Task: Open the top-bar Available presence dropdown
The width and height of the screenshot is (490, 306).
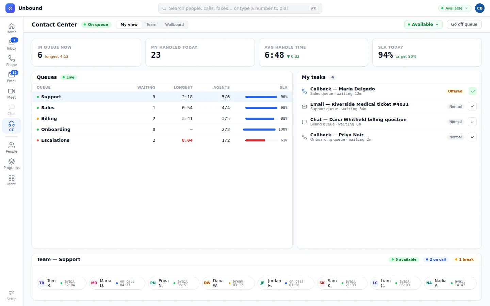Action: coord(455,8)
